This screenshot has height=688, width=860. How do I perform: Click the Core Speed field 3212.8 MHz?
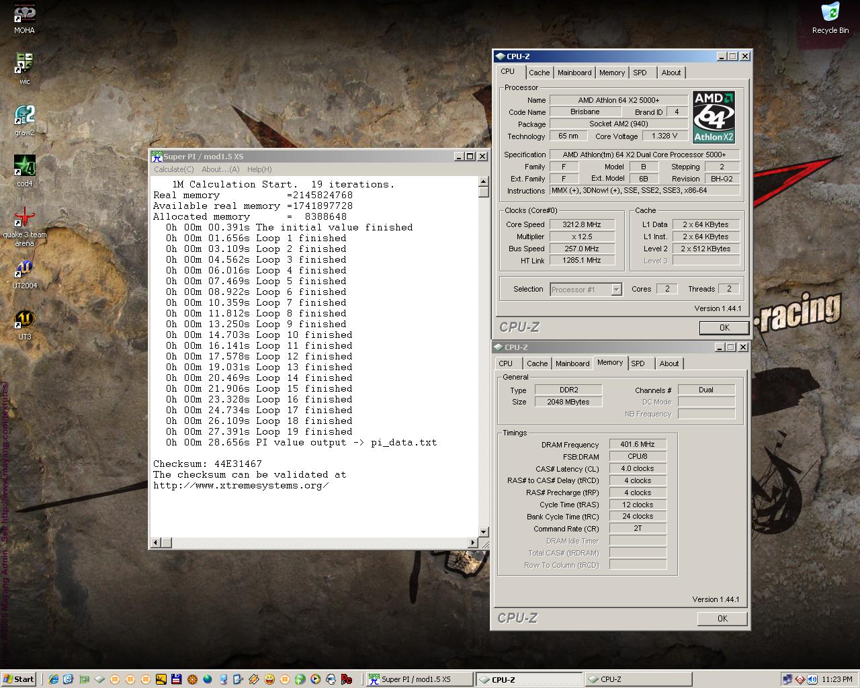[x=582, y=224]
